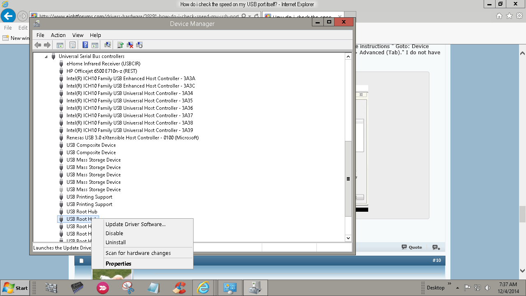The image size is (526, 296).
Task: Choose Scan for hardware changes context entry
Action: click(142, 253)
